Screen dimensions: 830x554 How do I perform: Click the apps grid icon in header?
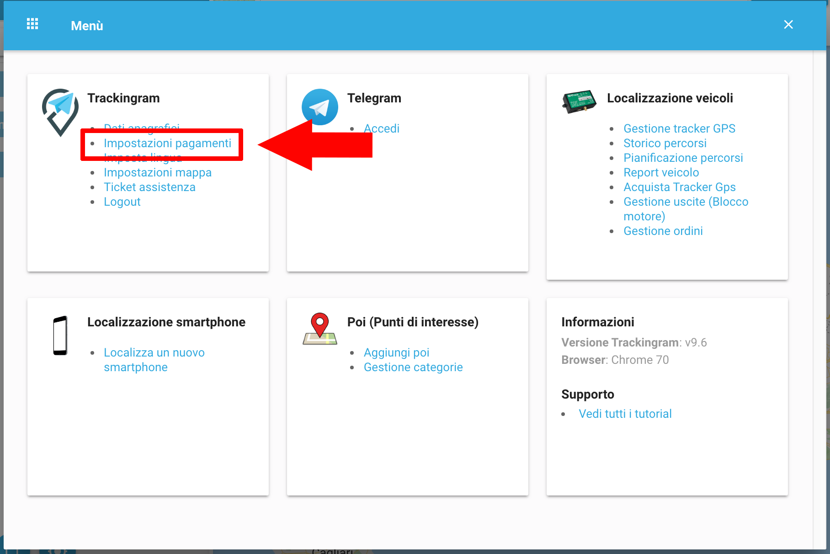pos(32,24)
